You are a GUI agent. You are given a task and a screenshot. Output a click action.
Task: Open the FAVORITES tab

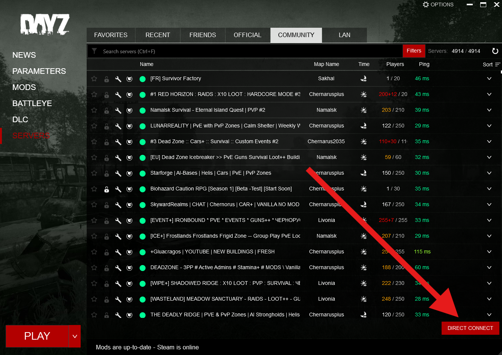tap(111, 35)
